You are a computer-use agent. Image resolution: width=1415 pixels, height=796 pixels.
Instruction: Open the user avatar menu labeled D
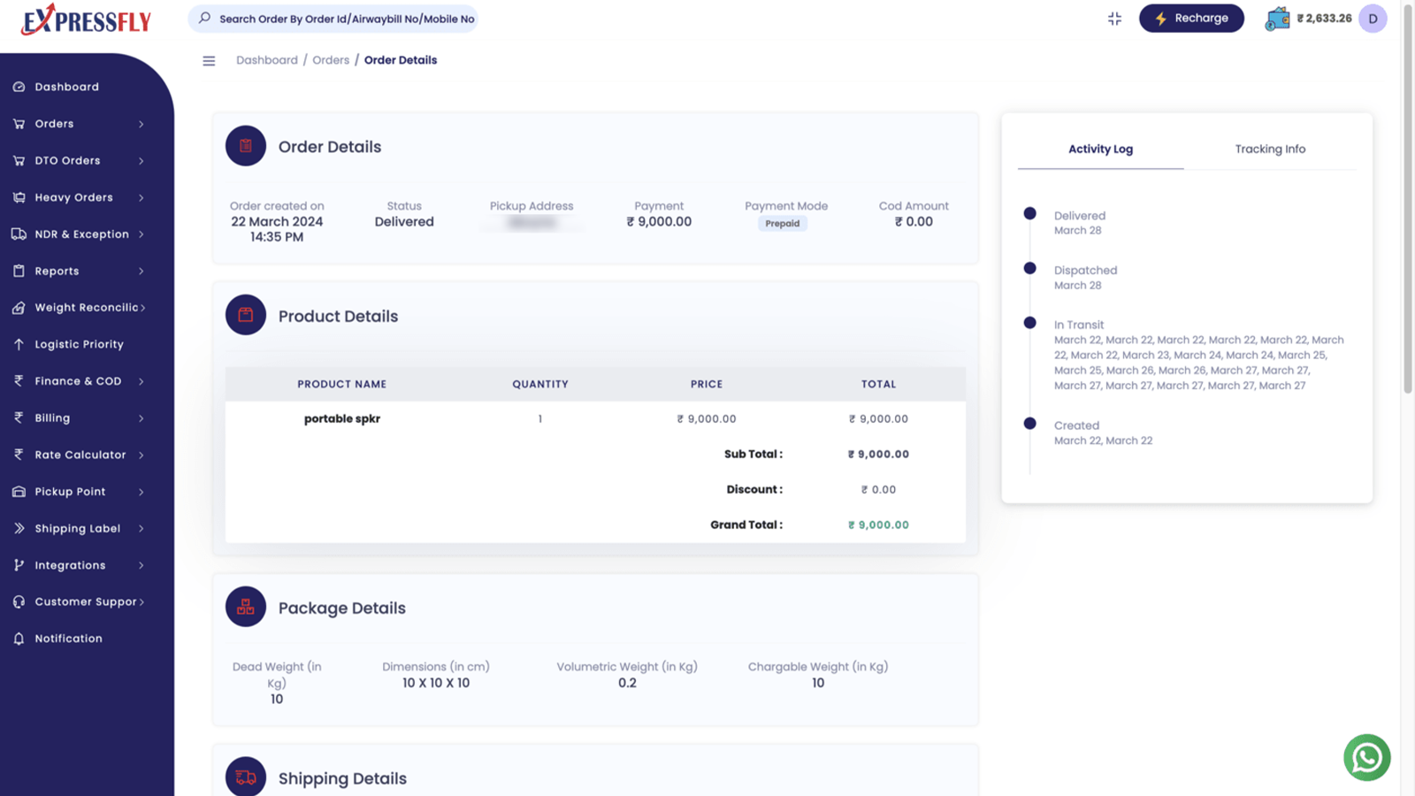pyautogui.click(x=1373, y=18)
